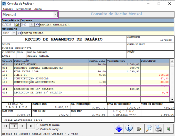The width and height of the screenshot is (177, 137).
Task: Click the VENCIMENTOS column header
Action: click(123, 61)
